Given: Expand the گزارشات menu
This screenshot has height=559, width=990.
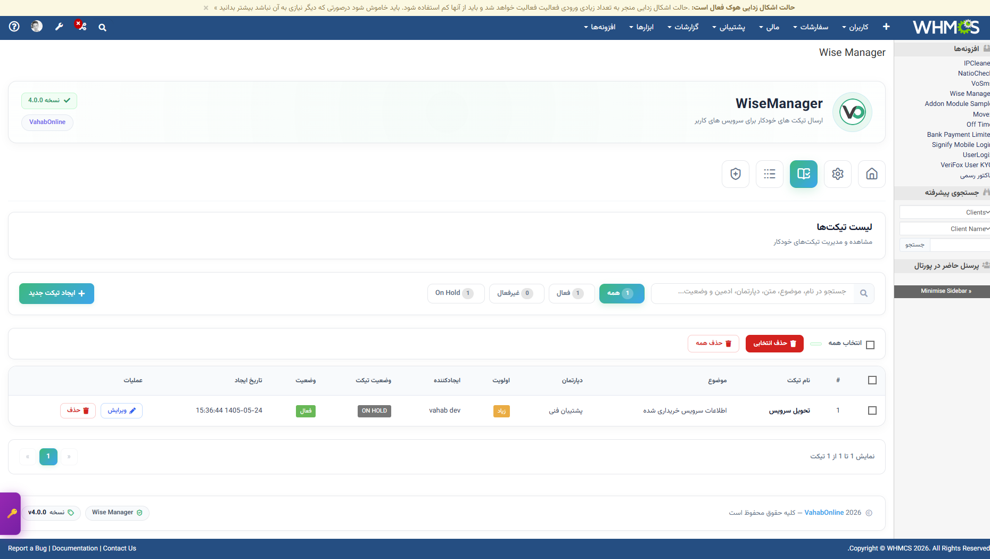Looking at the screenshot, I should coord(683,27).
